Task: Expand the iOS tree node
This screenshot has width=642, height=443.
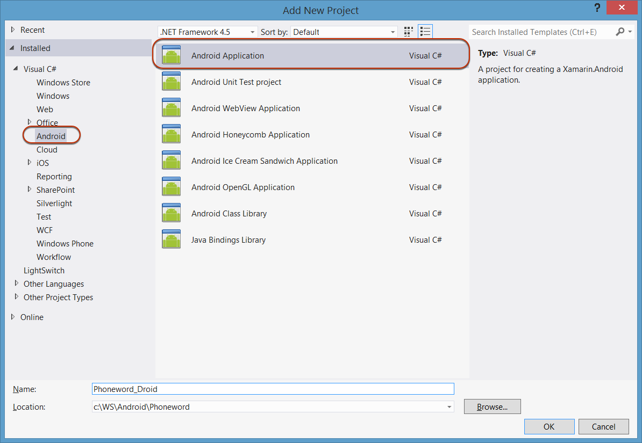Action: coord(30,163)
